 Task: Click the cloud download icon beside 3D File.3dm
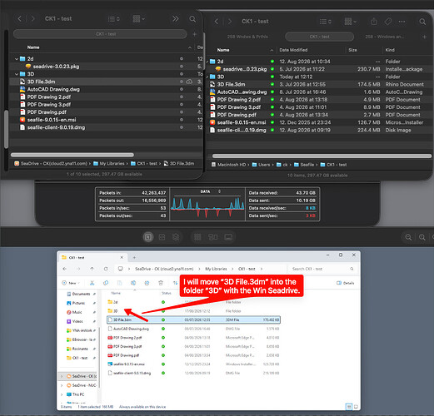click(x=189, y=82)
